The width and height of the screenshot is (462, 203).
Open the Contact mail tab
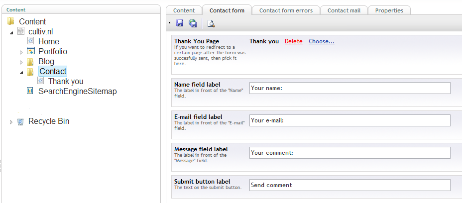point(344,10)
